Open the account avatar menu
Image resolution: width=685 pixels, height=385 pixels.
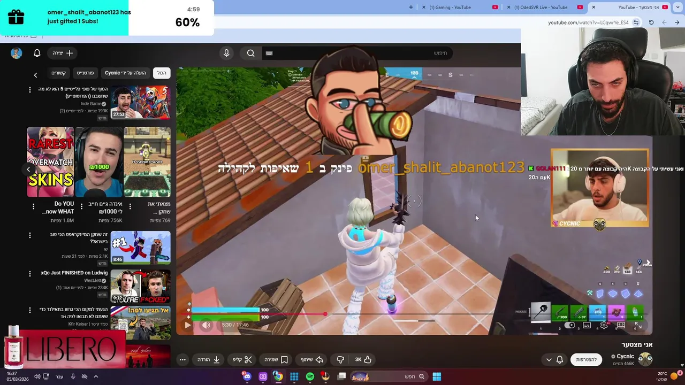pyautogui.click(x=16, y=53)
